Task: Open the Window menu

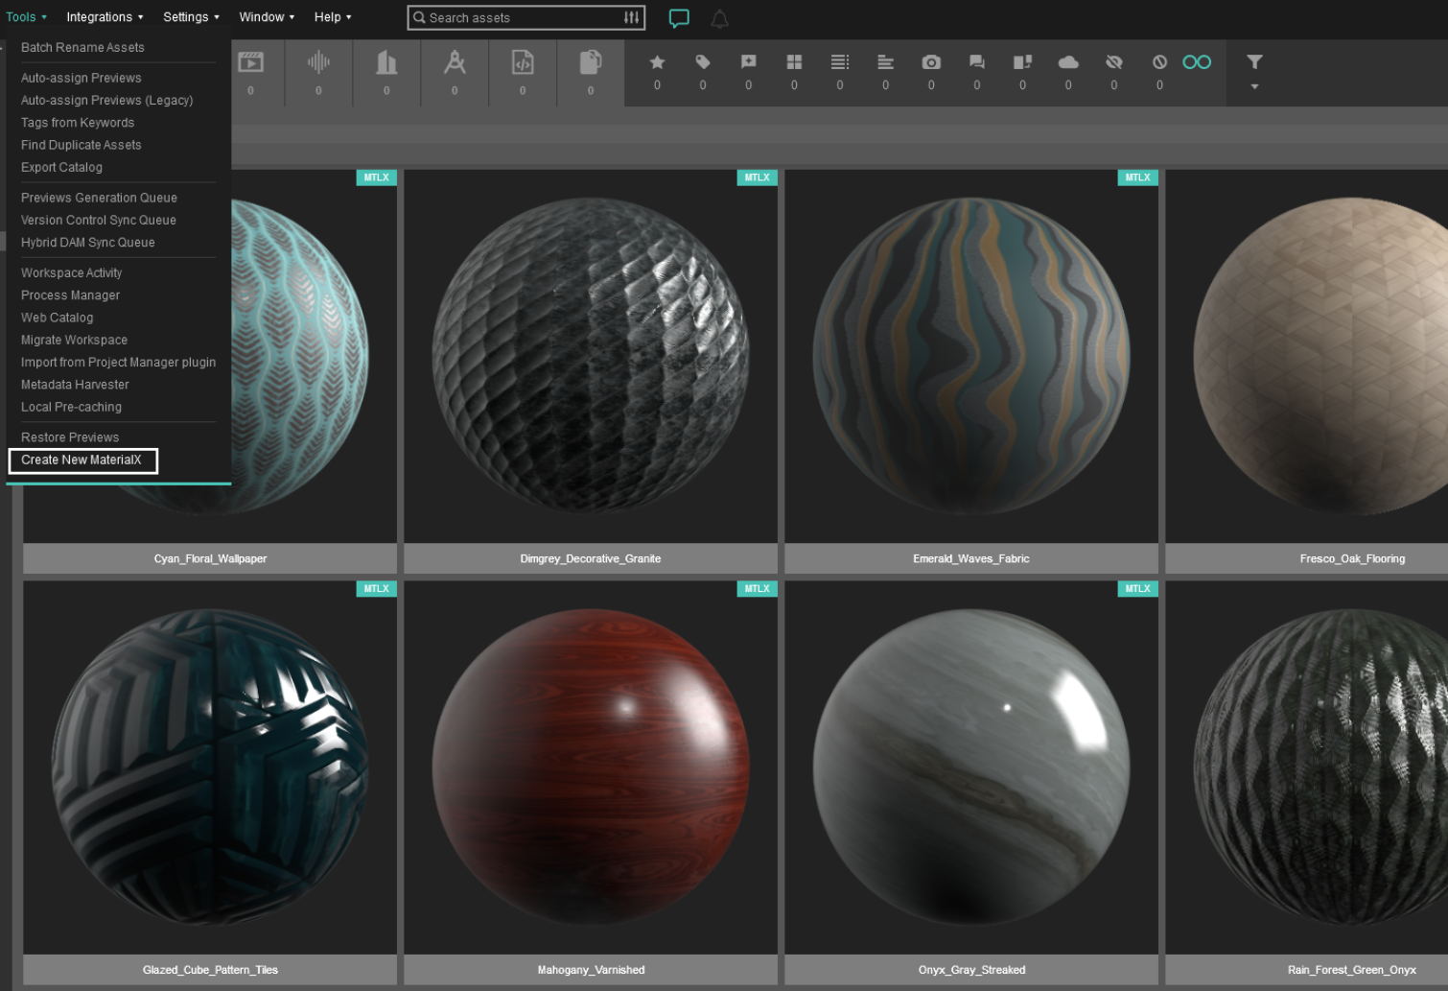Action: point(267,17)
